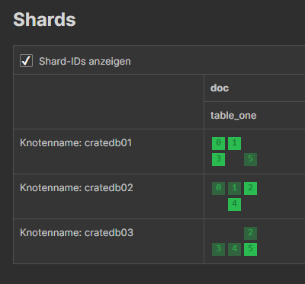Select replica shard 2 on cratedb03
This screenshot has height=284, width=305.
(250, 233)
